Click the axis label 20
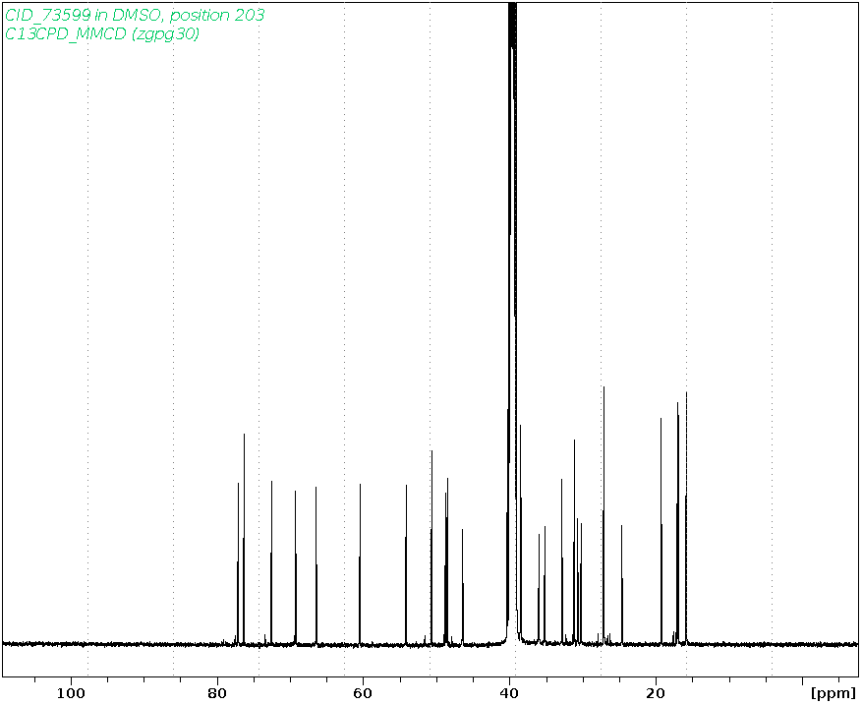Viewport: 862px width, 705px height. pos(656,693)
